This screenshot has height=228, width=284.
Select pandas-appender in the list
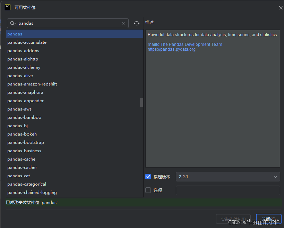coord(75,101)
